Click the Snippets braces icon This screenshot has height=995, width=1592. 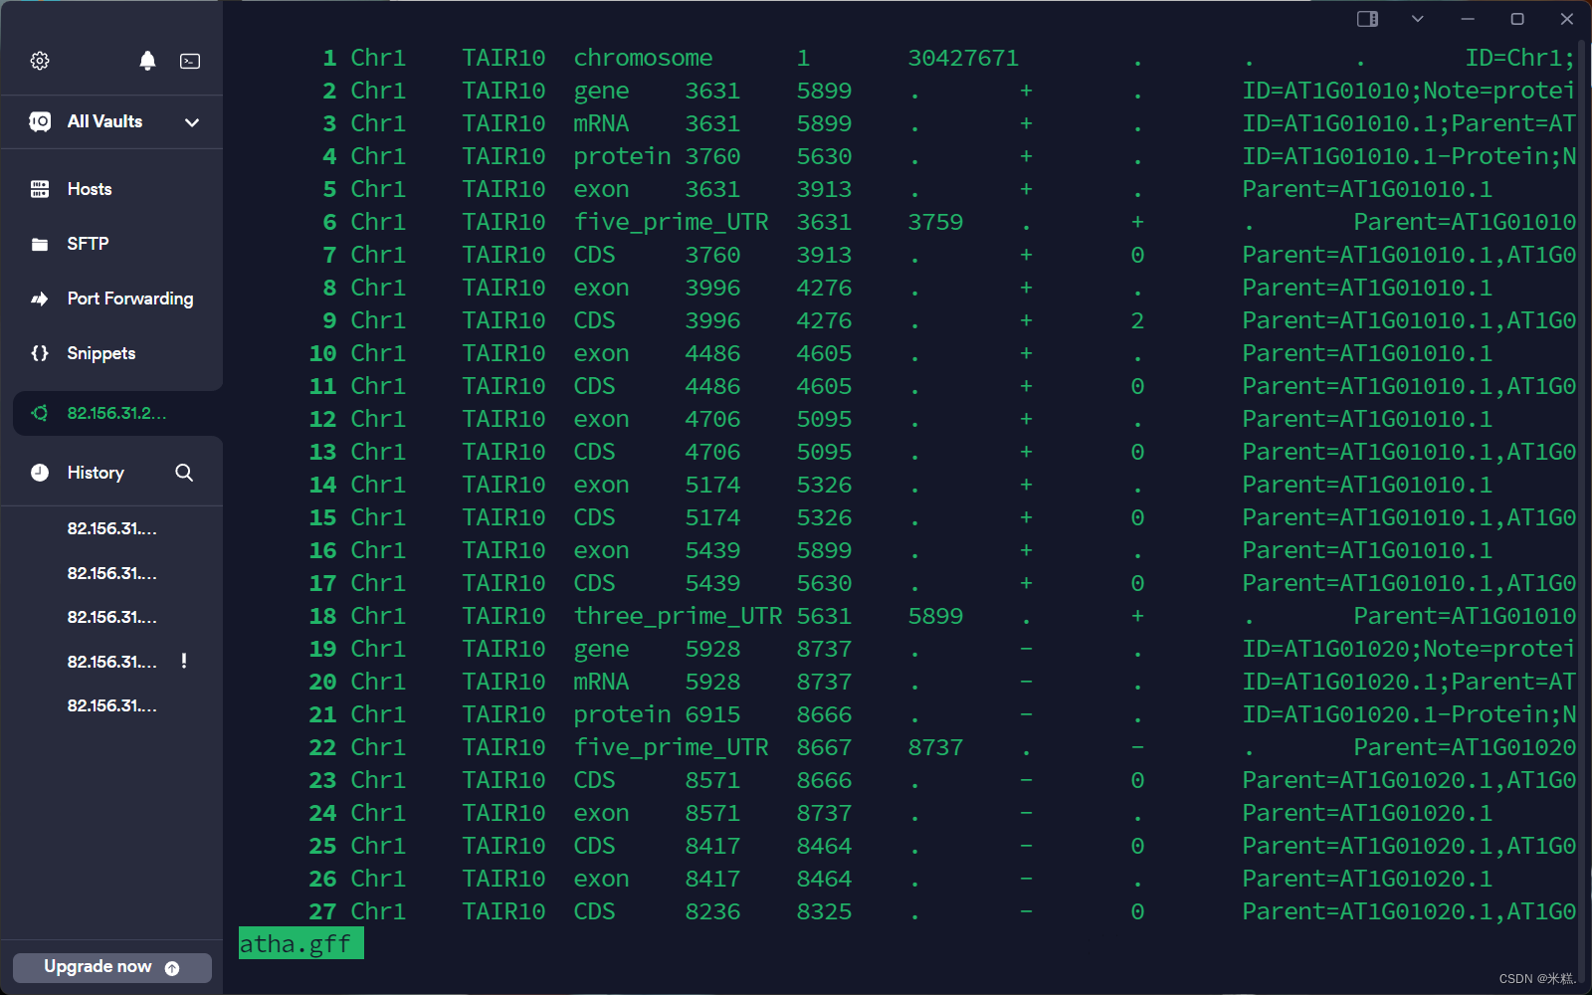(x=40, y=353)
